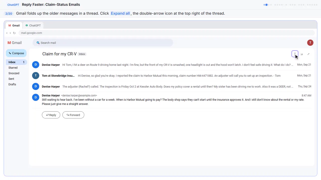The width and height of the screenshot is (321, 180).
Task: Expand Tom's reply with claim number HM-4471882
Action: [172, 75]
